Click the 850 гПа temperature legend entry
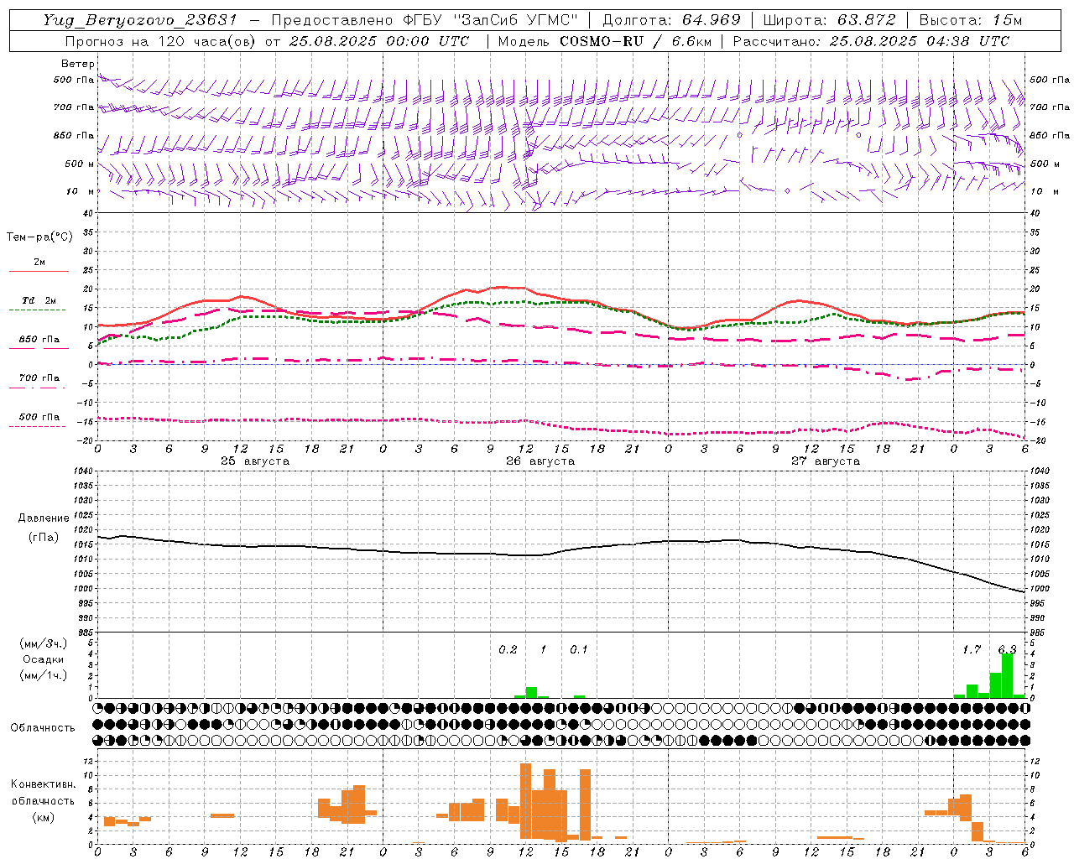The image size is (1074, 859). [39, 340]
